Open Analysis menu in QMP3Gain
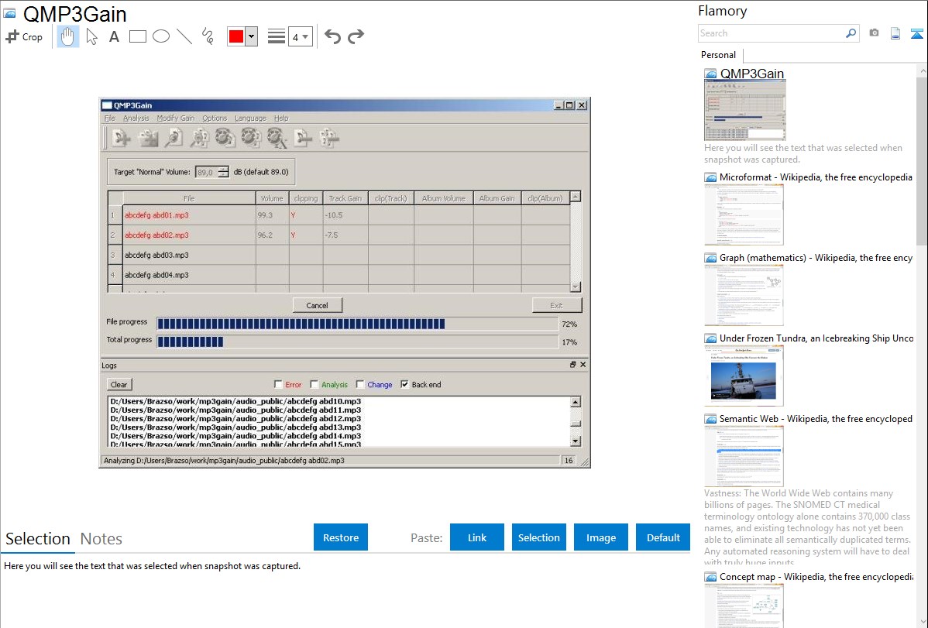Screen dimensions: 928x628 click(x=136, y=118)
